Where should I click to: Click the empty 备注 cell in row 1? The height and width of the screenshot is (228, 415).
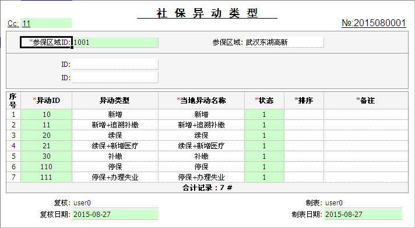coord(366,115)
